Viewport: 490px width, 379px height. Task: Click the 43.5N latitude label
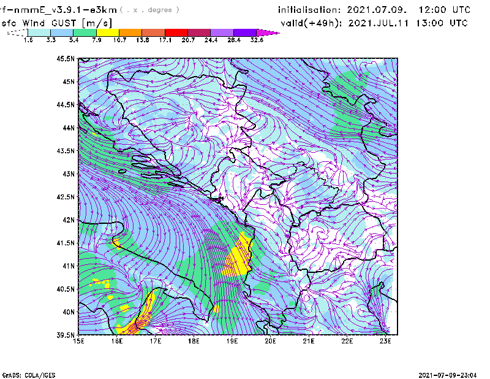pyautogui.click(x=66, y=151)
